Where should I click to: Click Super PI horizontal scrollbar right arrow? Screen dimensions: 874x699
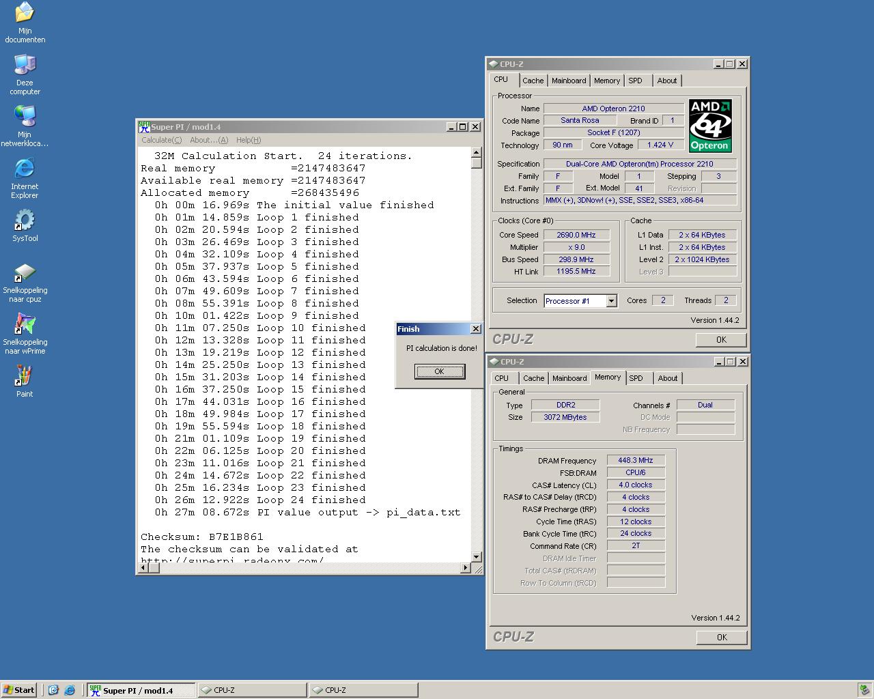click(x=466, y=568)
